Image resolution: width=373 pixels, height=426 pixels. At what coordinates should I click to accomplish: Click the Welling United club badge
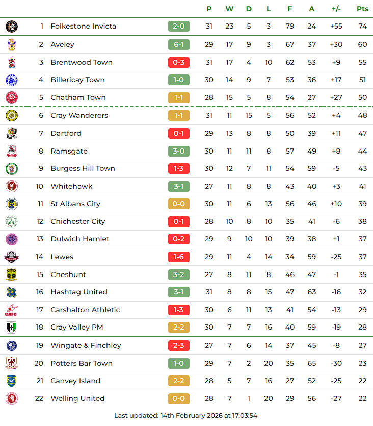coord(11,399)
